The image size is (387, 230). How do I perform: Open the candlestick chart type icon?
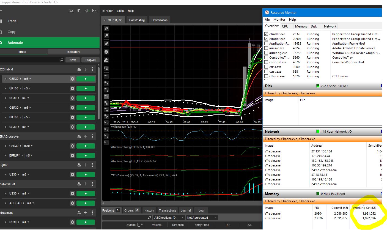pyautogui.click(x=106, y=44)
